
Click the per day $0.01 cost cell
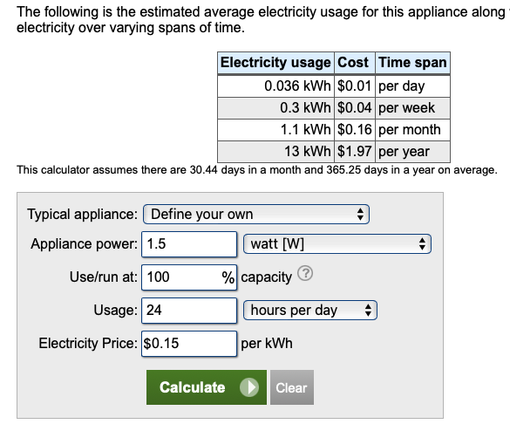(x=355, y=86)
